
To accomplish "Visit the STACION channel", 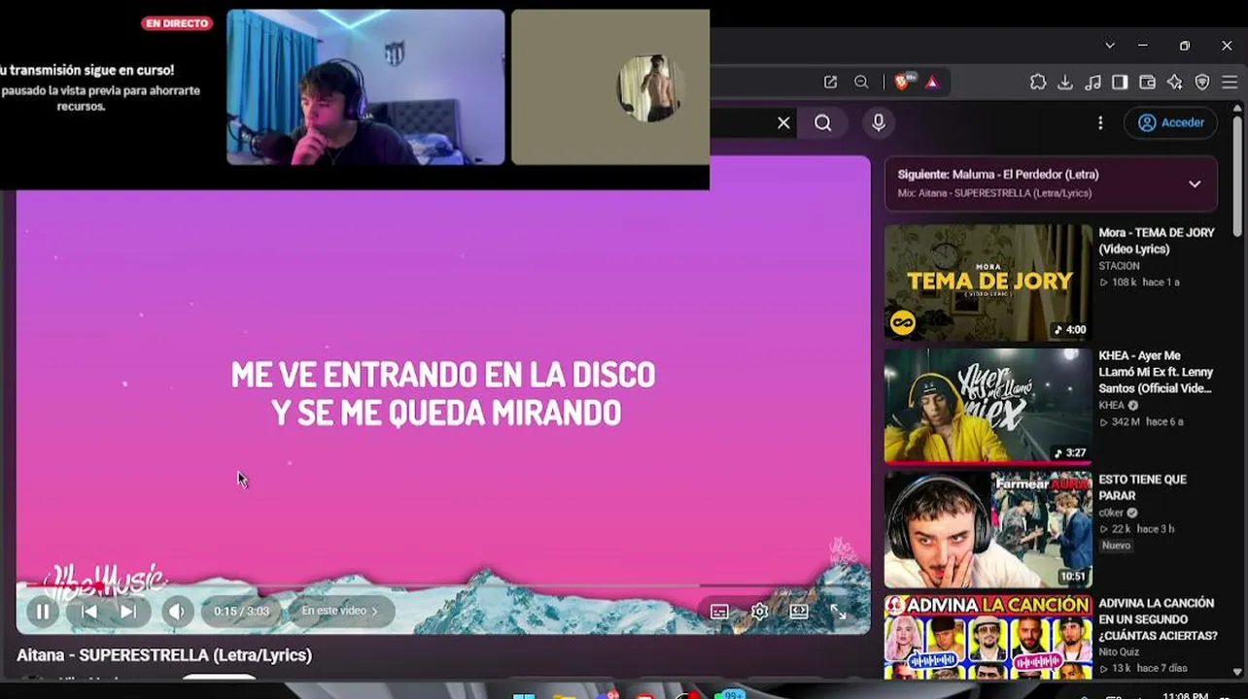I will coord(1119,266).
